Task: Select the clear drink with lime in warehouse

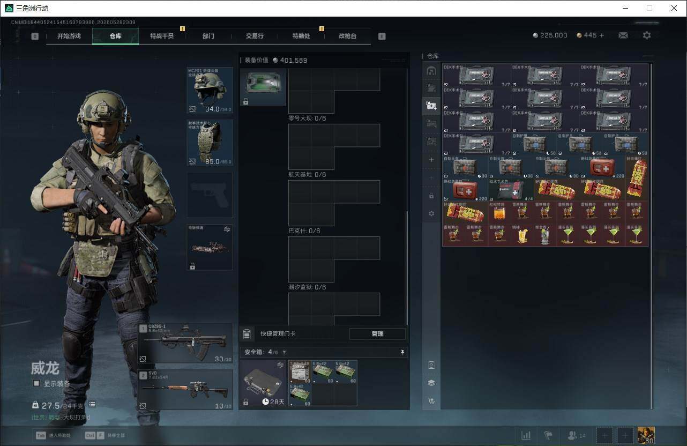Action: point(545,235)
